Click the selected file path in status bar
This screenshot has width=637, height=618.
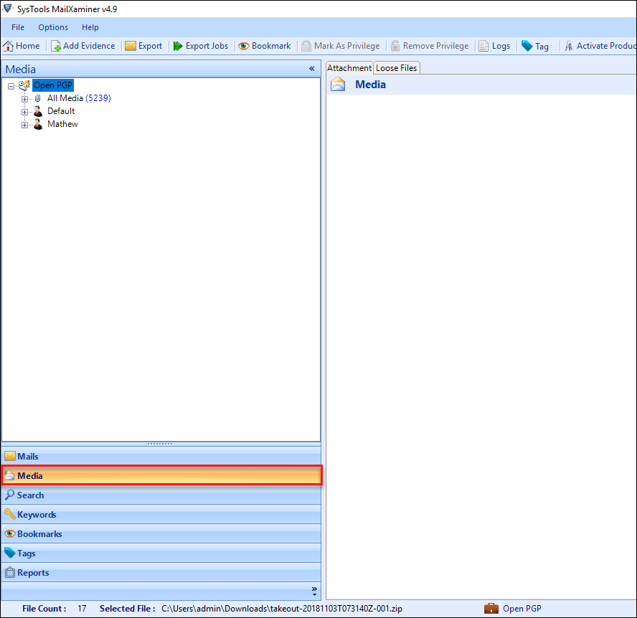[x=282, y=608]
